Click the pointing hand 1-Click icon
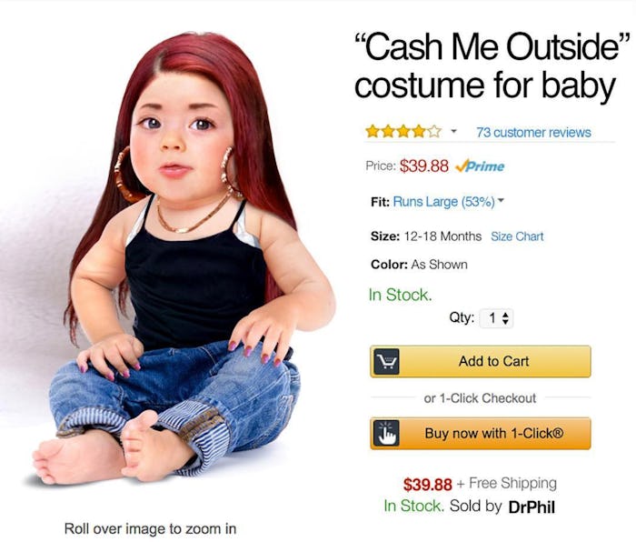Viewport: 636px width, 542px height. 386,433
